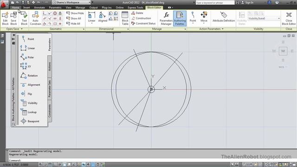Open the View ribbon tab

(x=68, y=7)
